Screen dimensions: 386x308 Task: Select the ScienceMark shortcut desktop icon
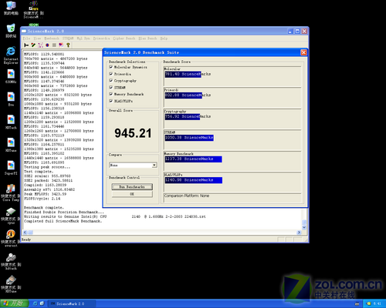point(33,10)
